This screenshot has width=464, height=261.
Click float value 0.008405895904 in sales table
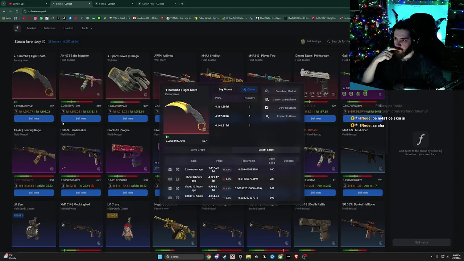click(248, 170)
